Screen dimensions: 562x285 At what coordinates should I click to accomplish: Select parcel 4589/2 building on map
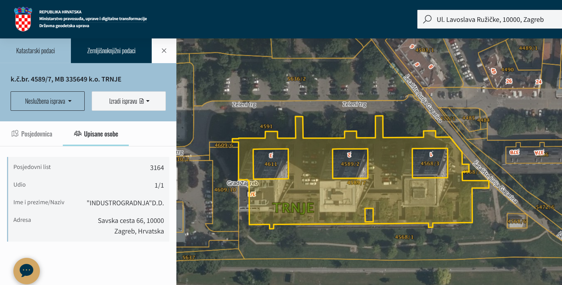tap(350, 164)
